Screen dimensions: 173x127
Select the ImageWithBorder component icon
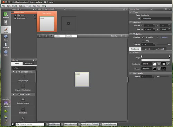point(23,86)
